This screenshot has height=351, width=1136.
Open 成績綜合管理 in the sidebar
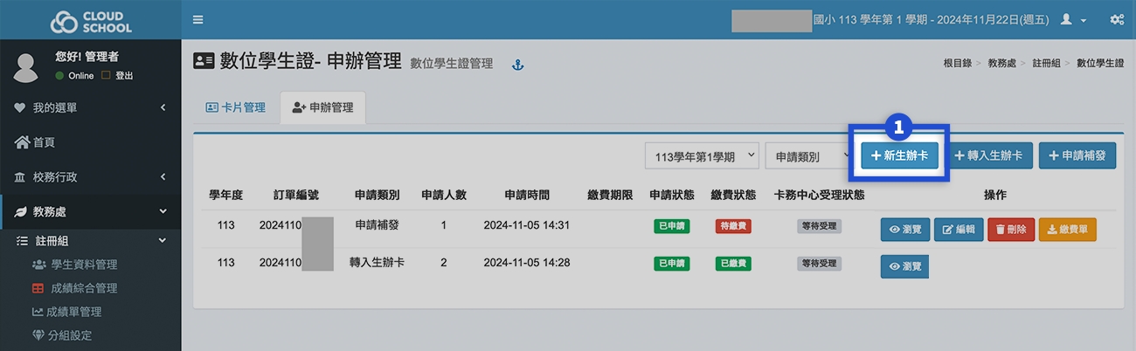81,288
